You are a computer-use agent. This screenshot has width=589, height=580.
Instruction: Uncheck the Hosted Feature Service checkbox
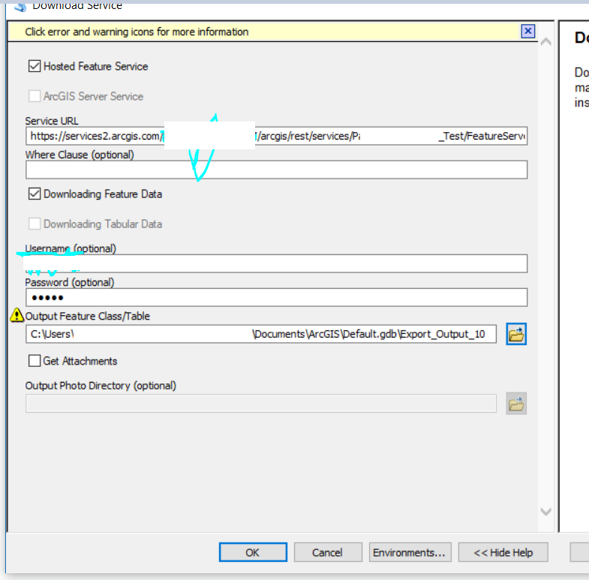35,66
